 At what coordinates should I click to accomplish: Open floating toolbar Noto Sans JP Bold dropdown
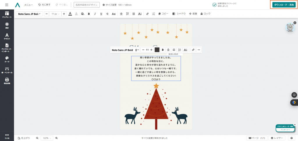click(x=125, y=50)
